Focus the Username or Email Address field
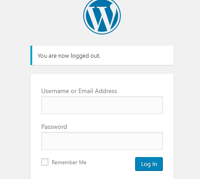This screenshot has width=200, height=179. 102,105
